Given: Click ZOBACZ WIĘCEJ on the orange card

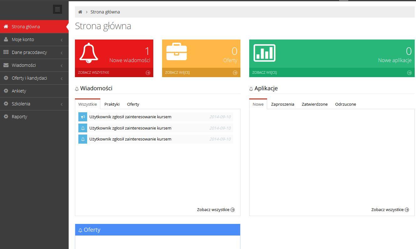Looking at the screenshot, I should click(x=177, y=73).
